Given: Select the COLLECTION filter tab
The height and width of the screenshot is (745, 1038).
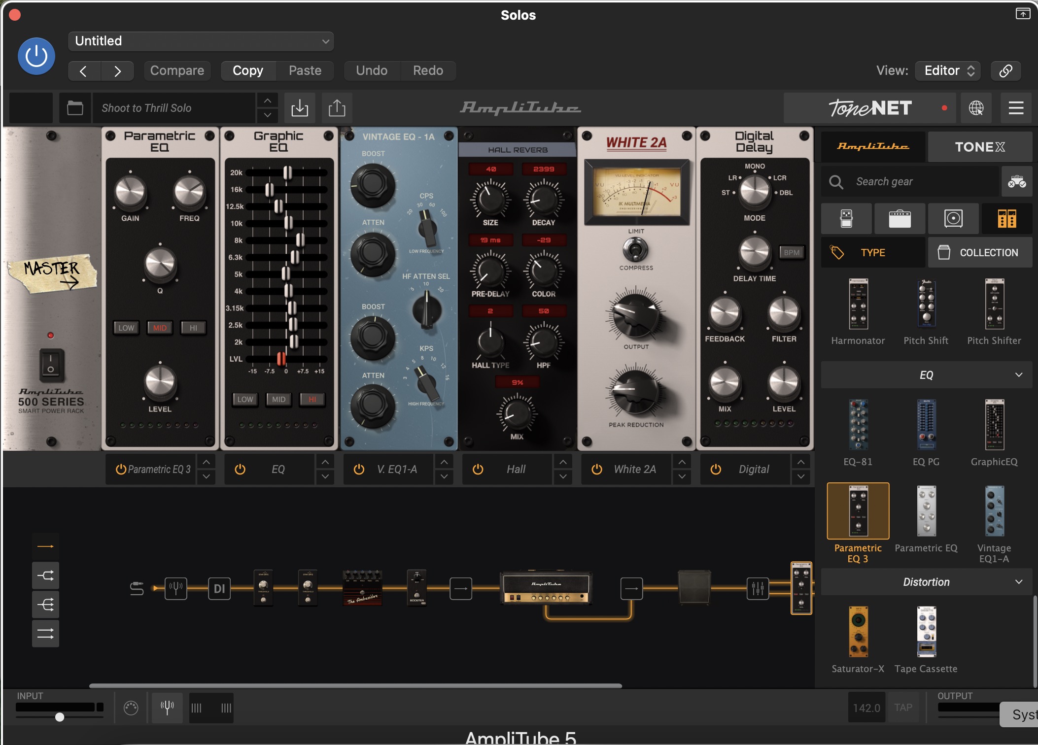Looking at the screenshot, I should pos(980,252).
